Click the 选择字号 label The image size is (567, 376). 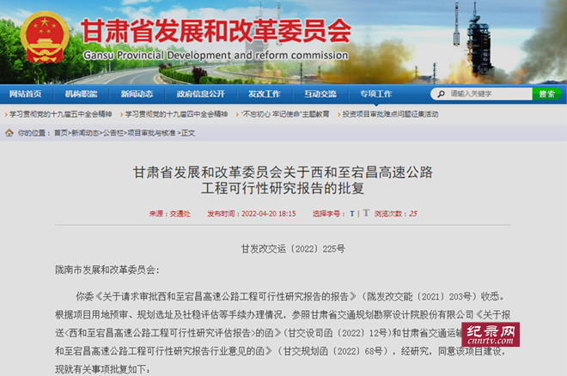pos(328,214)
